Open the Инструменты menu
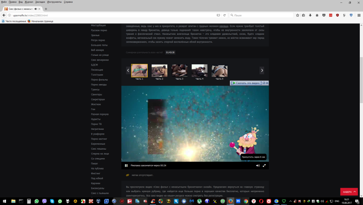 click(x=54, y=2)
